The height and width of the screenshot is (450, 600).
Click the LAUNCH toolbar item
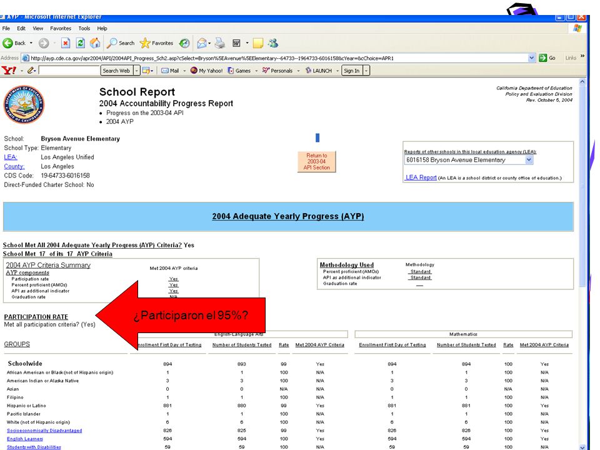[318, 71]
